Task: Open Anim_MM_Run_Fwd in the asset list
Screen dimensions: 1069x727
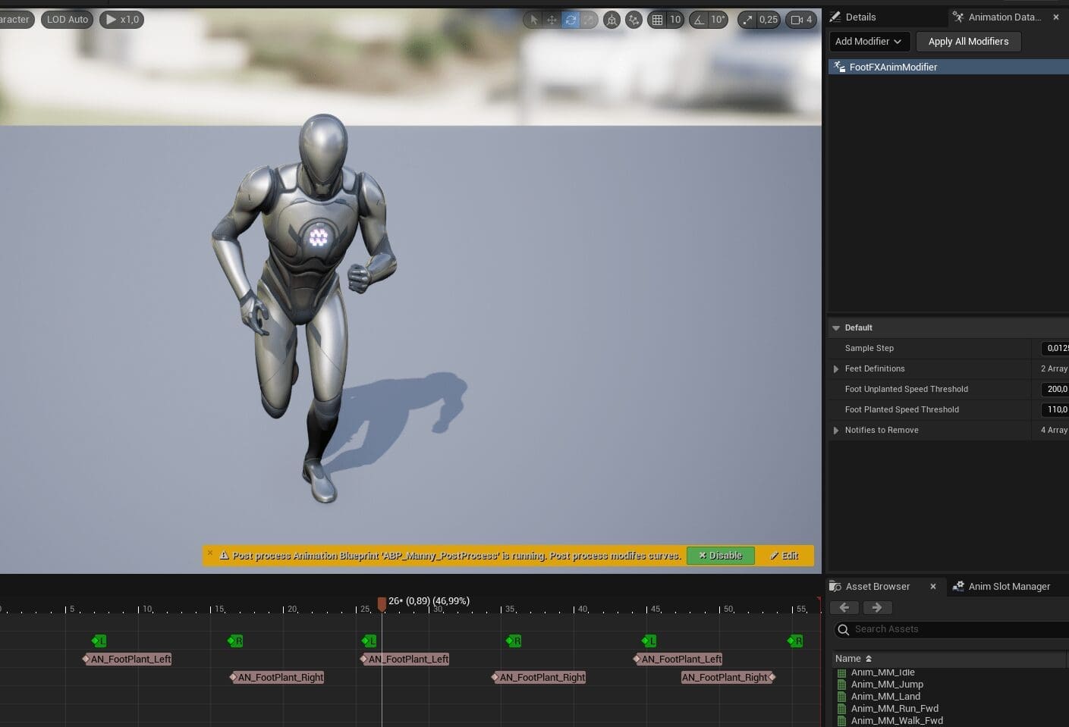Action: click(895, 708)
